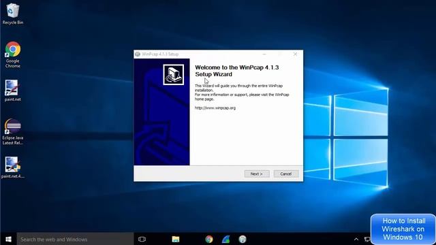Open the Recycle Bin desktop icon
Viewport: 436px width, 245px height.
tap(12, 14)
